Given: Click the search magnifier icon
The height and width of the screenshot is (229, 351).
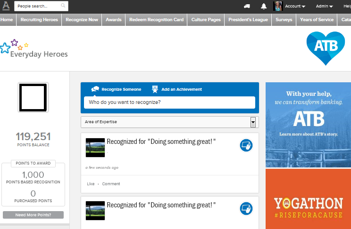Looking at the screenshot, I should 63,6.
